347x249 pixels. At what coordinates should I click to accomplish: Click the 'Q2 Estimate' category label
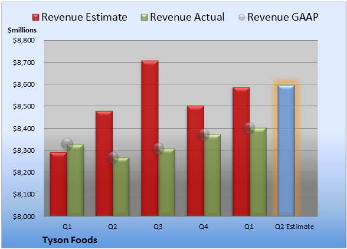point(294,227)
